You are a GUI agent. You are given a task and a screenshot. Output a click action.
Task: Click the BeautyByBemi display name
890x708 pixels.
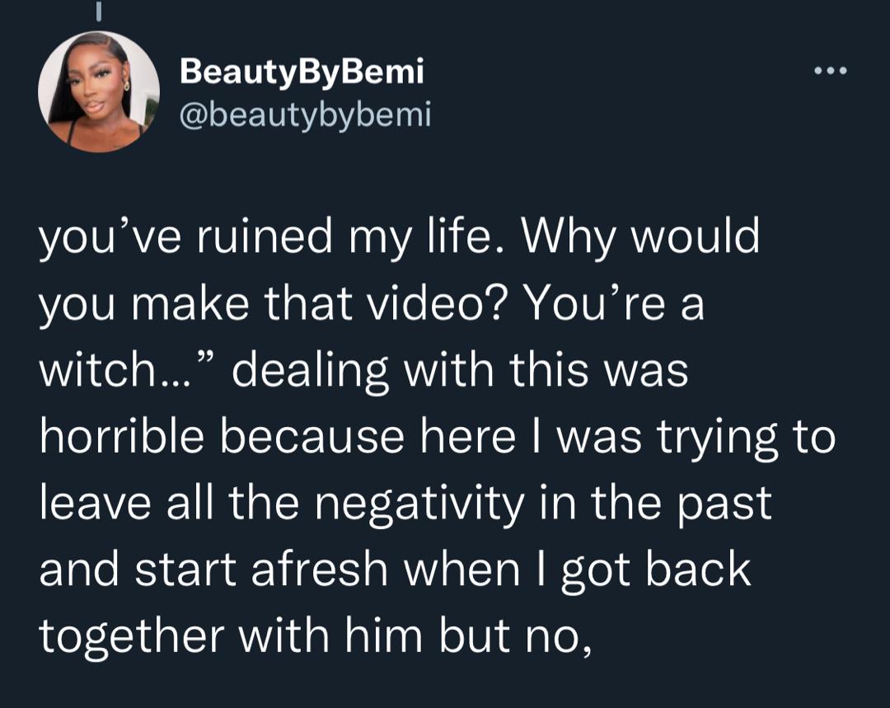tap(302, 73)
